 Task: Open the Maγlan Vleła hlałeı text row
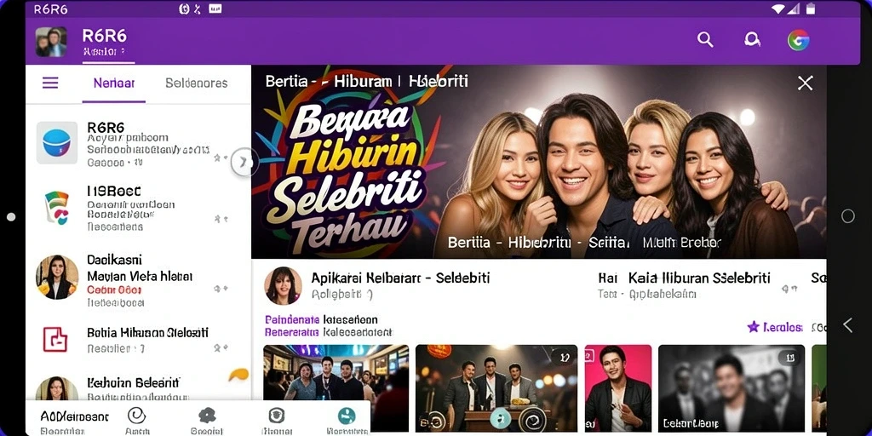140,277
